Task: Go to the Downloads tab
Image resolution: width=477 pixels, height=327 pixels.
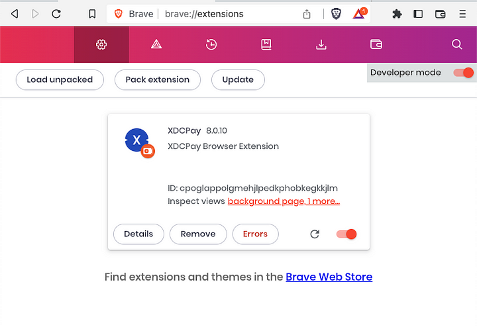Action: tap(321, 44)
